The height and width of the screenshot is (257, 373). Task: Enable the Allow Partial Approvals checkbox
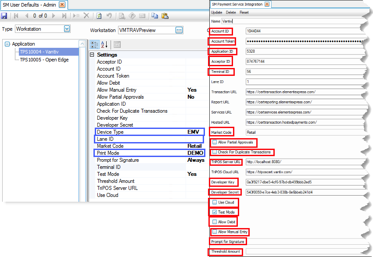[215, 143]
